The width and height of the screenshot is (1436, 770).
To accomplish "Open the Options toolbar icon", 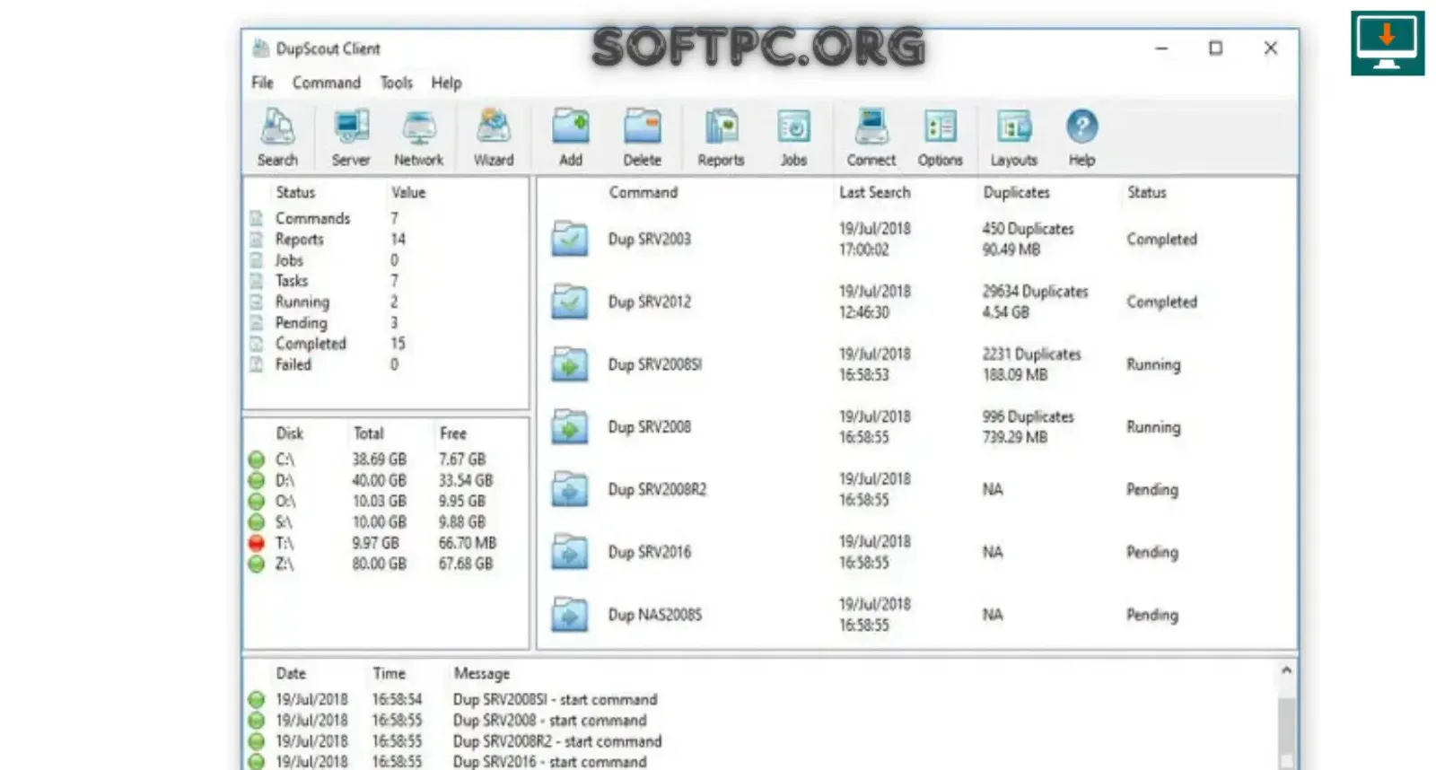I will (x=941, y=136).
